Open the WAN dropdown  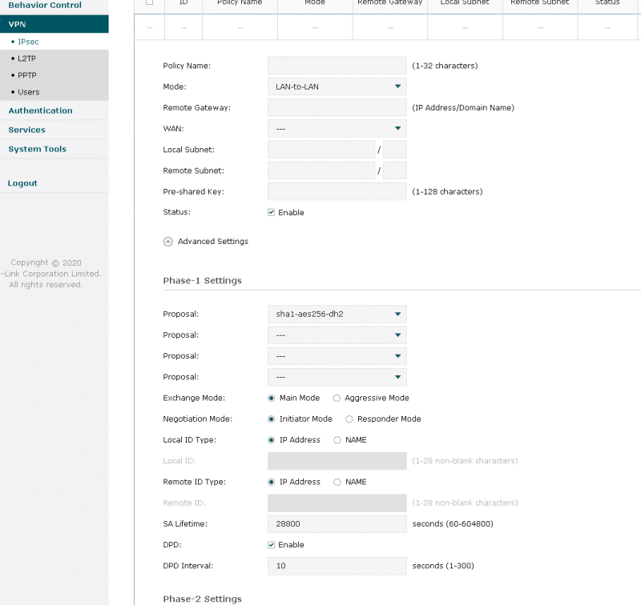click(337, 129)
